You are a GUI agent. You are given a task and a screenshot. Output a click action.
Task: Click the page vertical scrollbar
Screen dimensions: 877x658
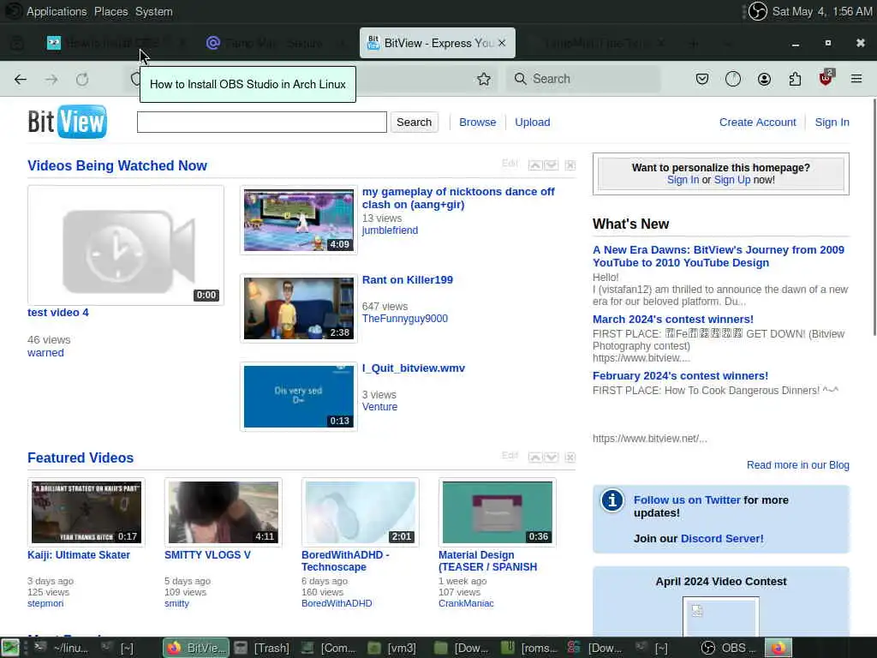[874, 217]
